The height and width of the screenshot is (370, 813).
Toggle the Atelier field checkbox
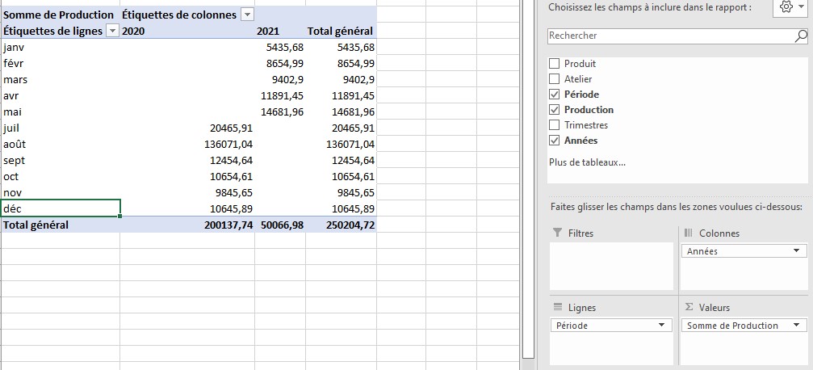pyautogui.click(x=555, y=79)
